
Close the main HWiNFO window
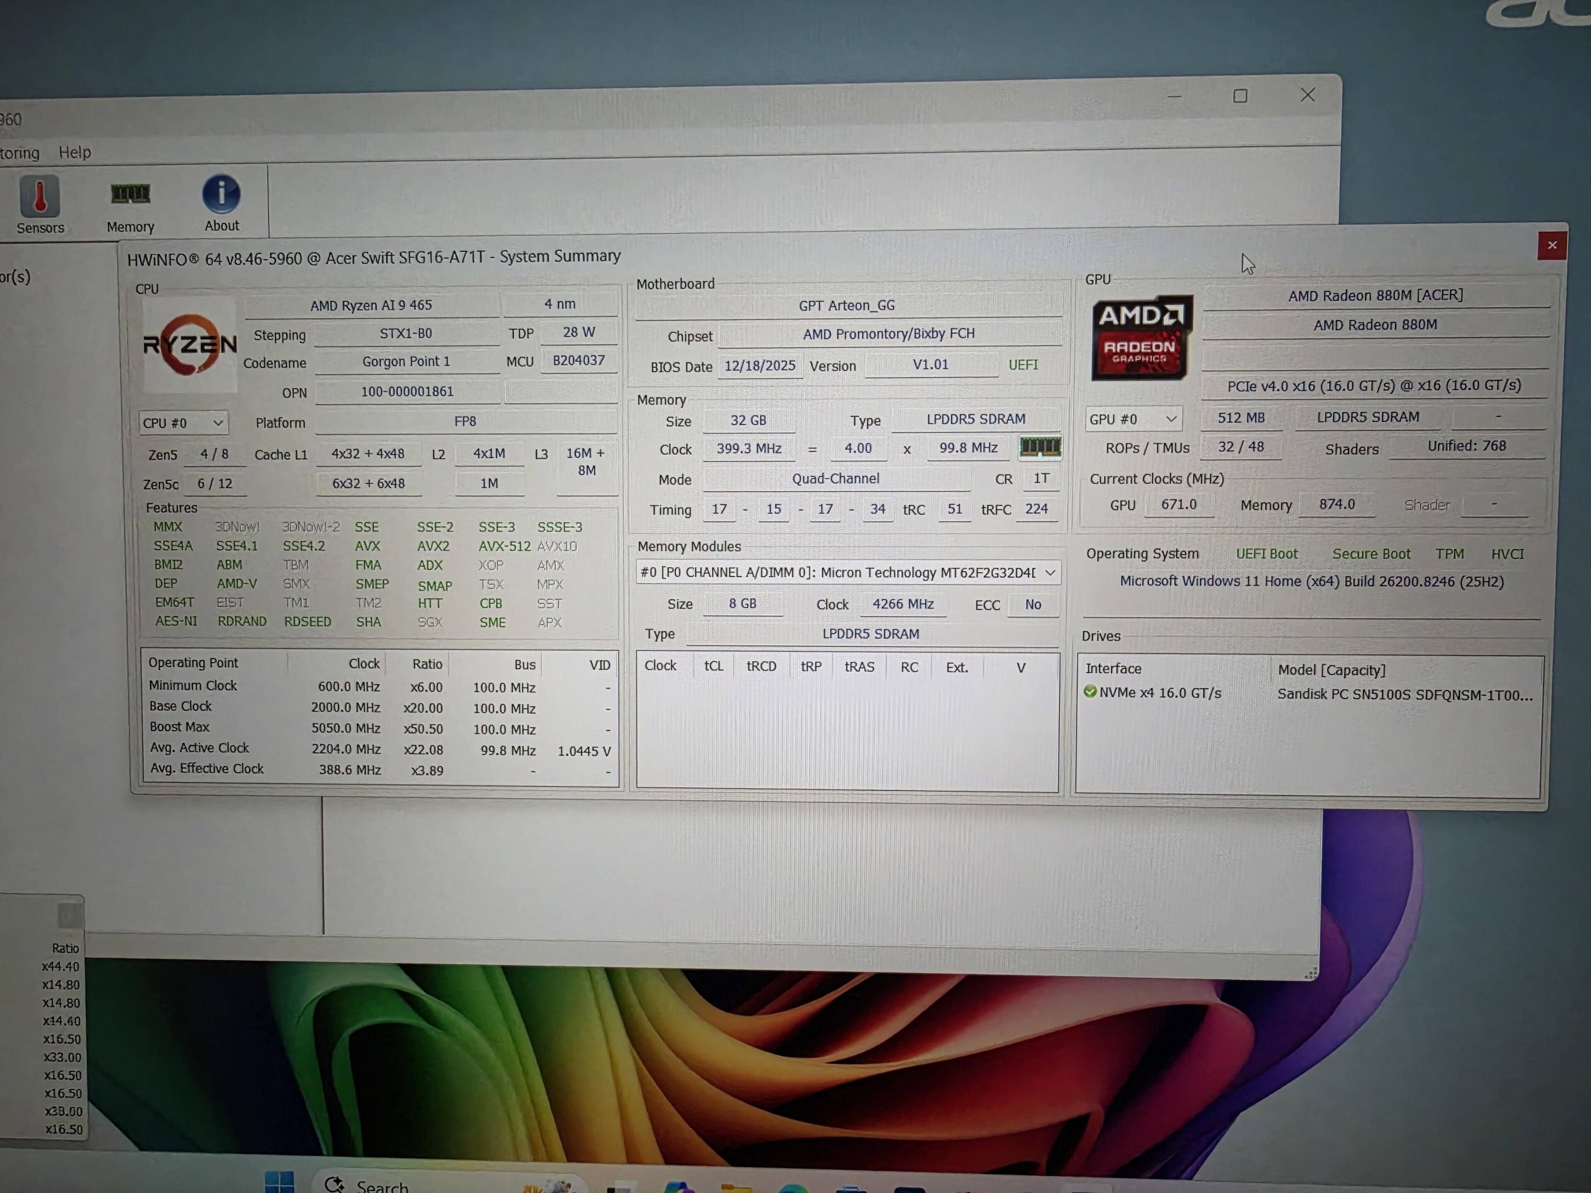1308,95
